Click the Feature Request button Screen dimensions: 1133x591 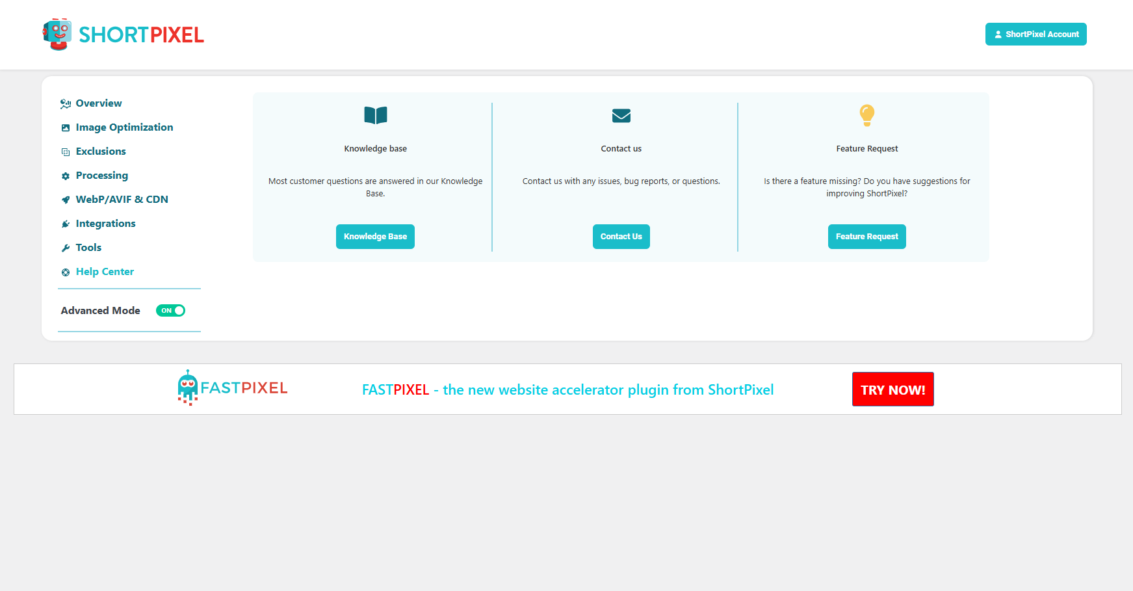867,237
